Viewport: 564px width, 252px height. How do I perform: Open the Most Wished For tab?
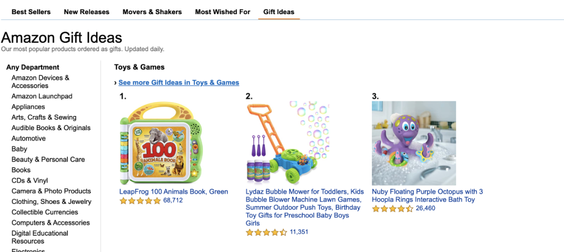(222, 12)
